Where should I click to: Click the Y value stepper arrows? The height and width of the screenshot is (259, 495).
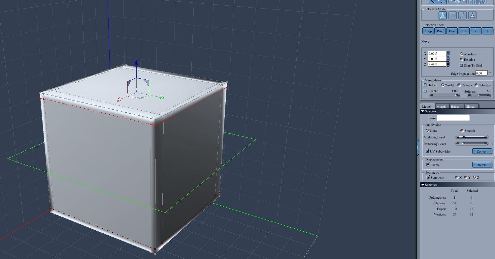pos(448,59)
